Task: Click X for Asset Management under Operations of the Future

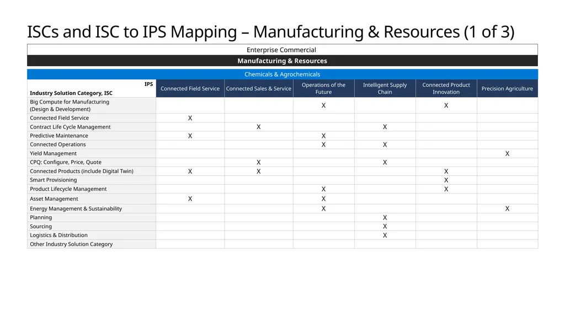Action: 323,199
